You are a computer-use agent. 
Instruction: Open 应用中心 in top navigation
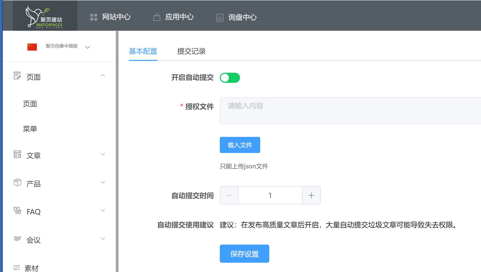point(179,17)
